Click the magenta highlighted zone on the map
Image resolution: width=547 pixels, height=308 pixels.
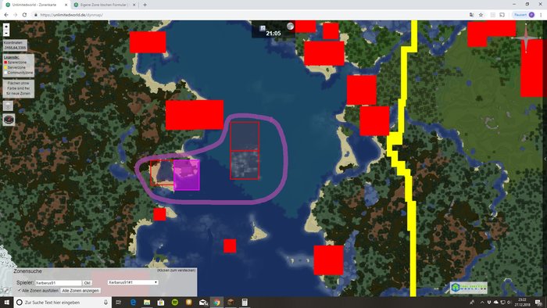click(187, 175)
